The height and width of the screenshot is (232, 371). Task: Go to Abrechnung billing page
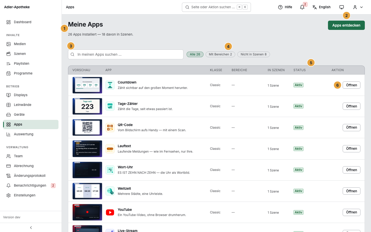point(31,166)
